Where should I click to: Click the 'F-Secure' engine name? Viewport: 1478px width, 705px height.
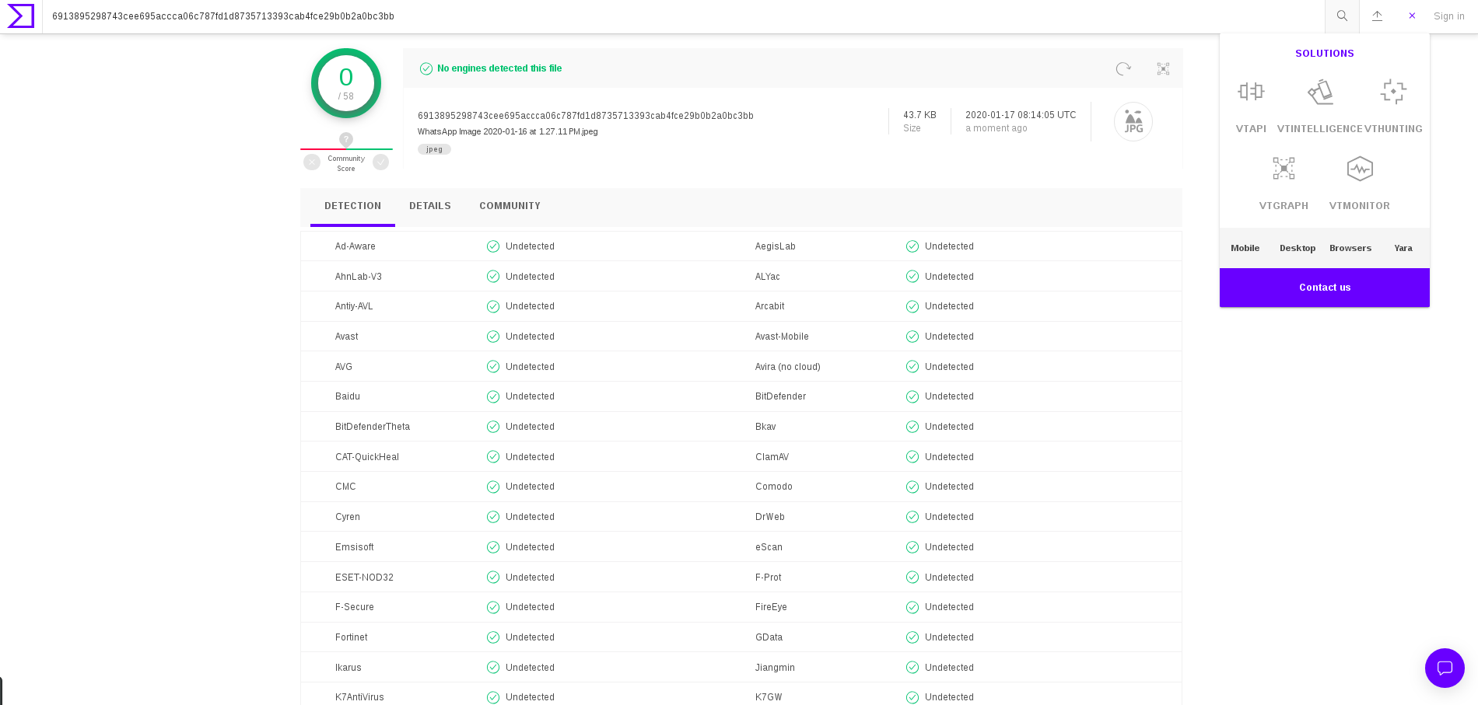coord(355,607)
